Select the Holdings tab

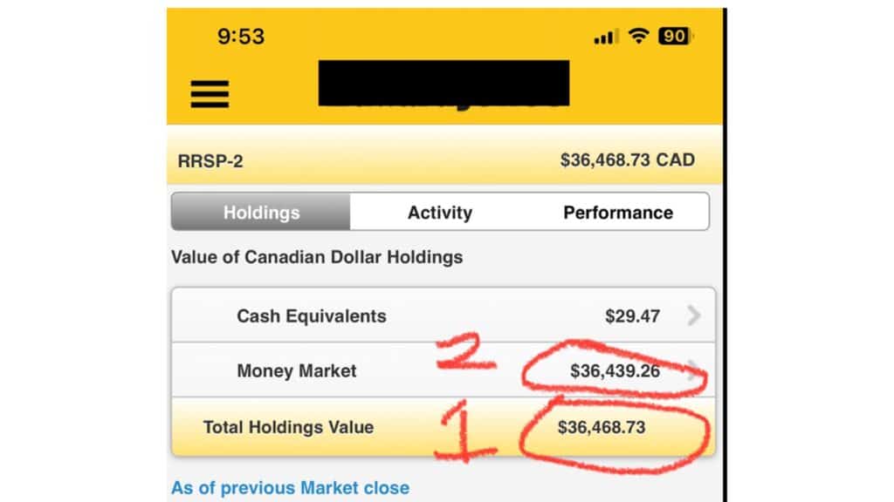261,213
